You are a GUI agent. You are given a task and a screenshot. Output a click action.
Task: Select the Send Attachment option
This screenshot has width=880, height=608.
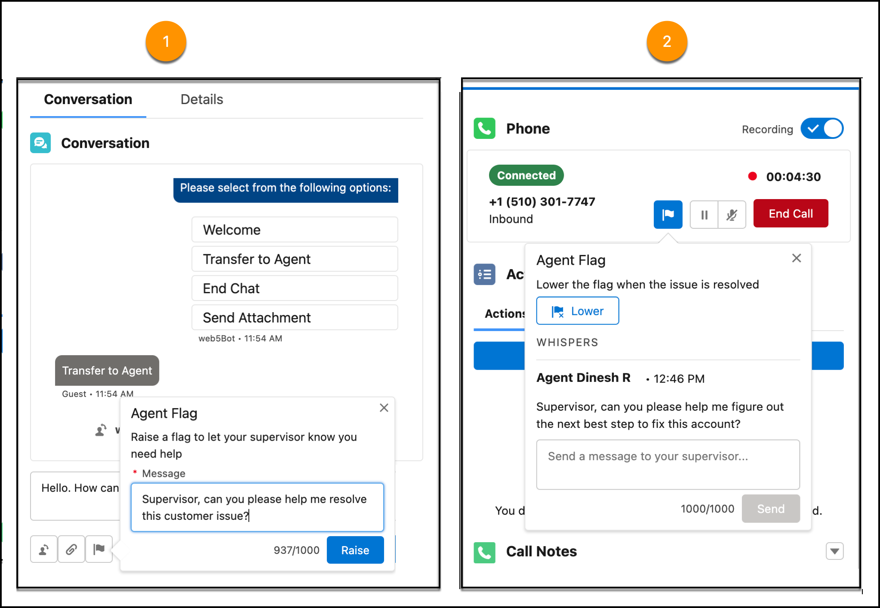click(295, 317)
